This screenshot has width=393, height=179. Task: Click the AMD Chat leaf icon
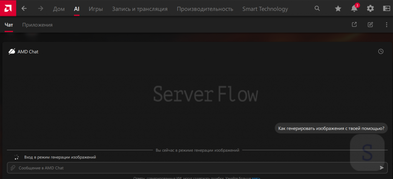[x=12, y=52]
